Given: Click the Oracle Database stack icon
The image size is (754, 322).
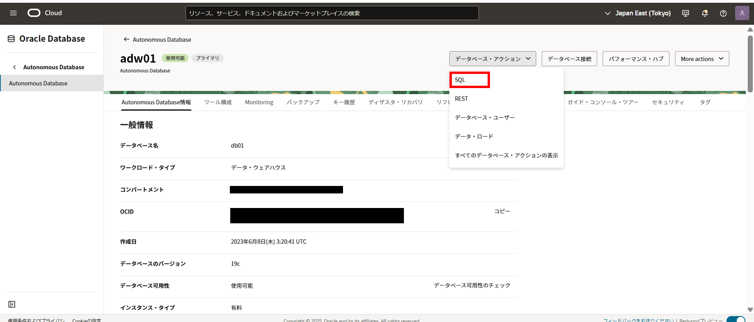Looking at the screenshot, I should 11,39.
